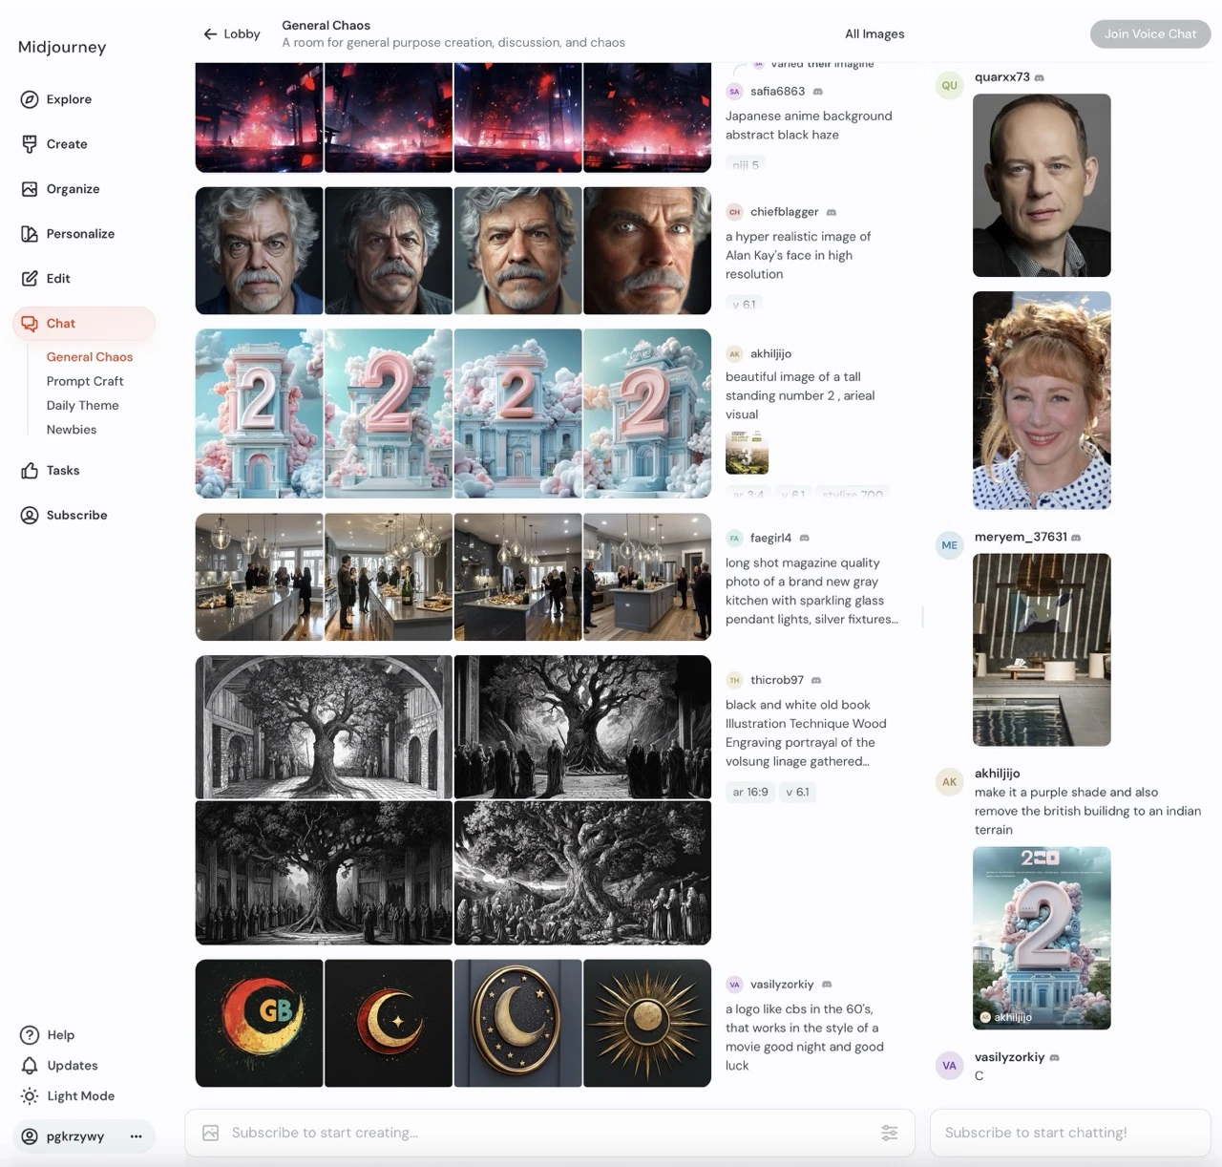
Task: Click the back arrow beside Lobby
Action: 210,34
